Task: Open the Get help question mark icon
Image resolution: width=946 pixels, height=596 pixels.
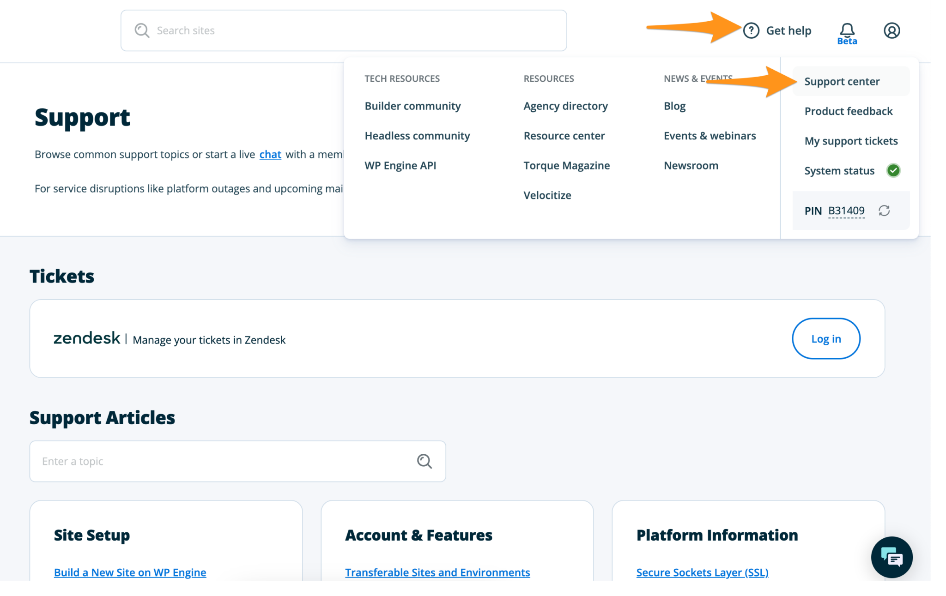Action: [x=751, y=30]
